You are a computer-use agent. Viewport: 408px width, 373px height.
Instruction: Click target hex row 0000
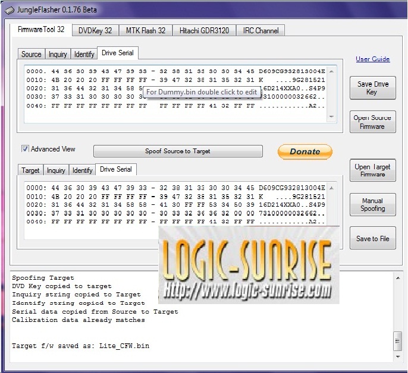point(176,188)
